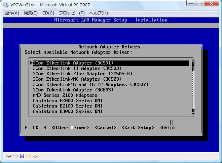Select 3Com Etherlink II Adapter (3C503)
The height and width of the screenshot is (163, 222).
[111, 68]
